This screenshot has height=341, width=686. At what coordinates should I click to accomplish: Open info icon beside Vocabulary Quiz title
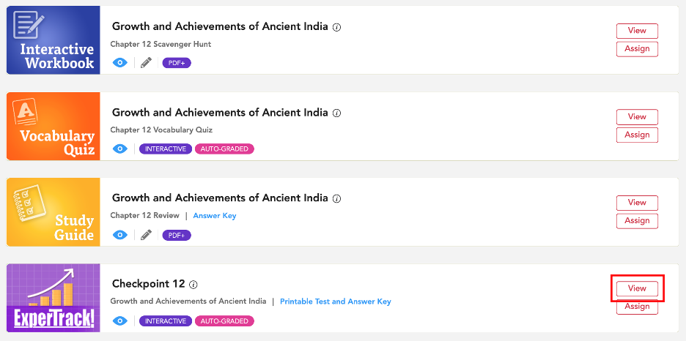336,113
